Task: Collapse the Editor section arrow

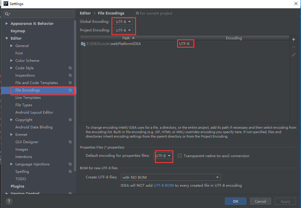Action: (x=7, y=38)
